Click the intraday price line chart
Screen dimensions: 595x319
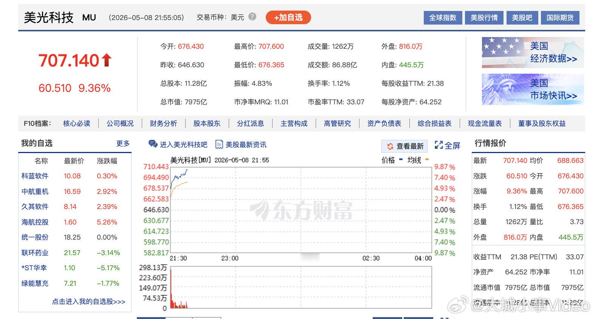tap(301, 210)
